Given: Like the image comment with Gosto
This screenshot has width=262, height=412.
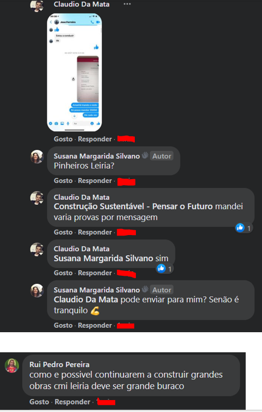Looking at the screenshot, I should click(x=63, y=139).
